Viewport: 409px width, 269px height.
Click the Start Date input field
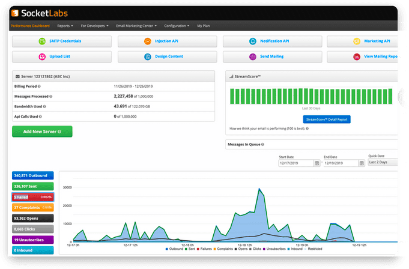pyautogui.click(x=296, y=163)
